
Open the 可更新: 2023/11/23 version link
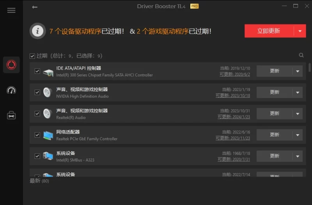point(233,138)
